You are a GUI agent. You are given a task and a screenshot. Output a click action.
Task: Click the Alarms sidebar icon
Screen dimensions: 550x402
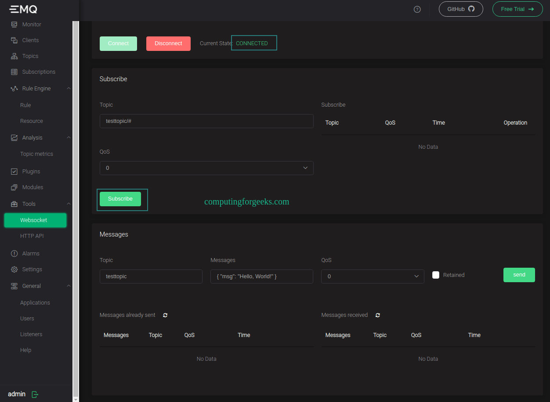(14, 254)
